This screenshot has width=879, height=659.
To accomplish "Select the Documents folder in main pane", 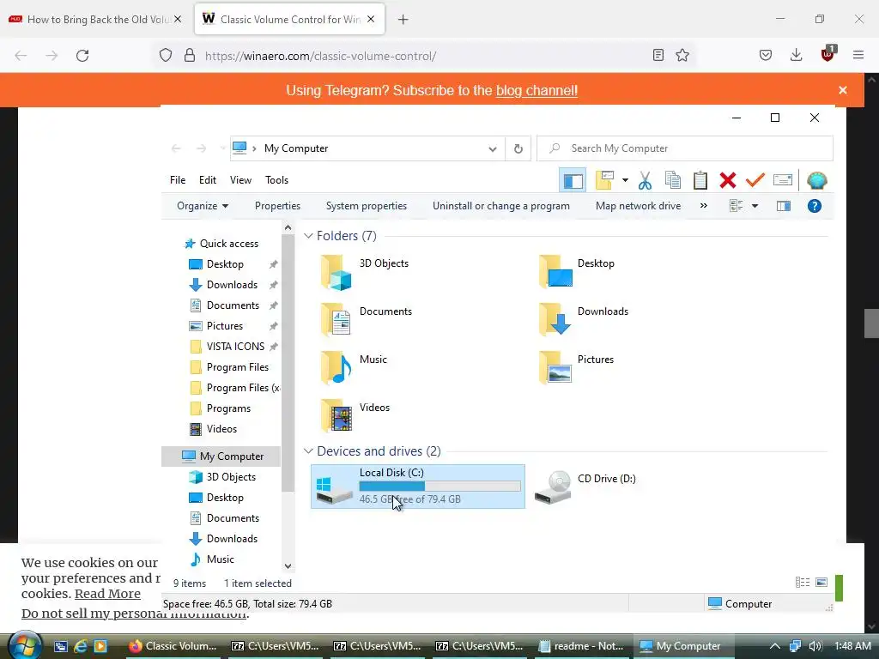I will point(366,319).
